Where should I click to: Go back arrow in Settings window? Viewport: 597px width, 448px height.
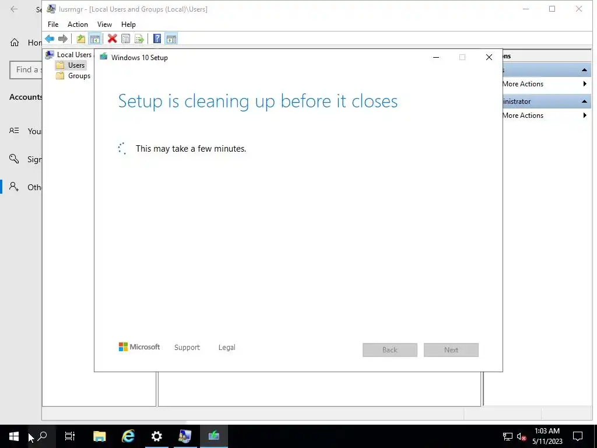click(14, 9)
